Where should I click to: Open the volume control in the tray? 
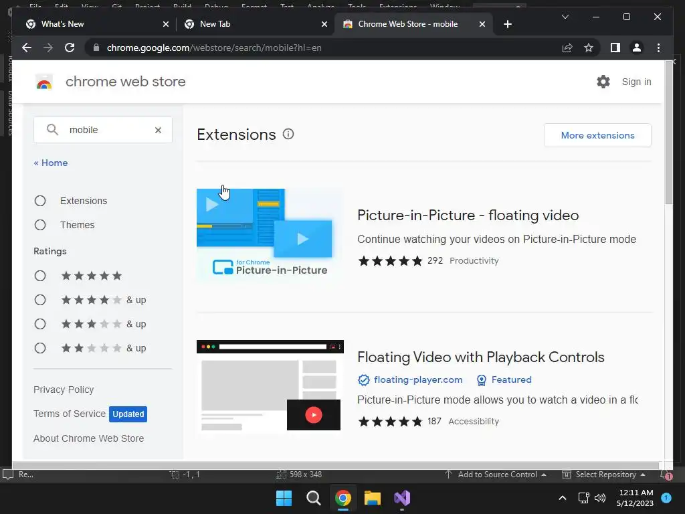(x=600, y=498)
